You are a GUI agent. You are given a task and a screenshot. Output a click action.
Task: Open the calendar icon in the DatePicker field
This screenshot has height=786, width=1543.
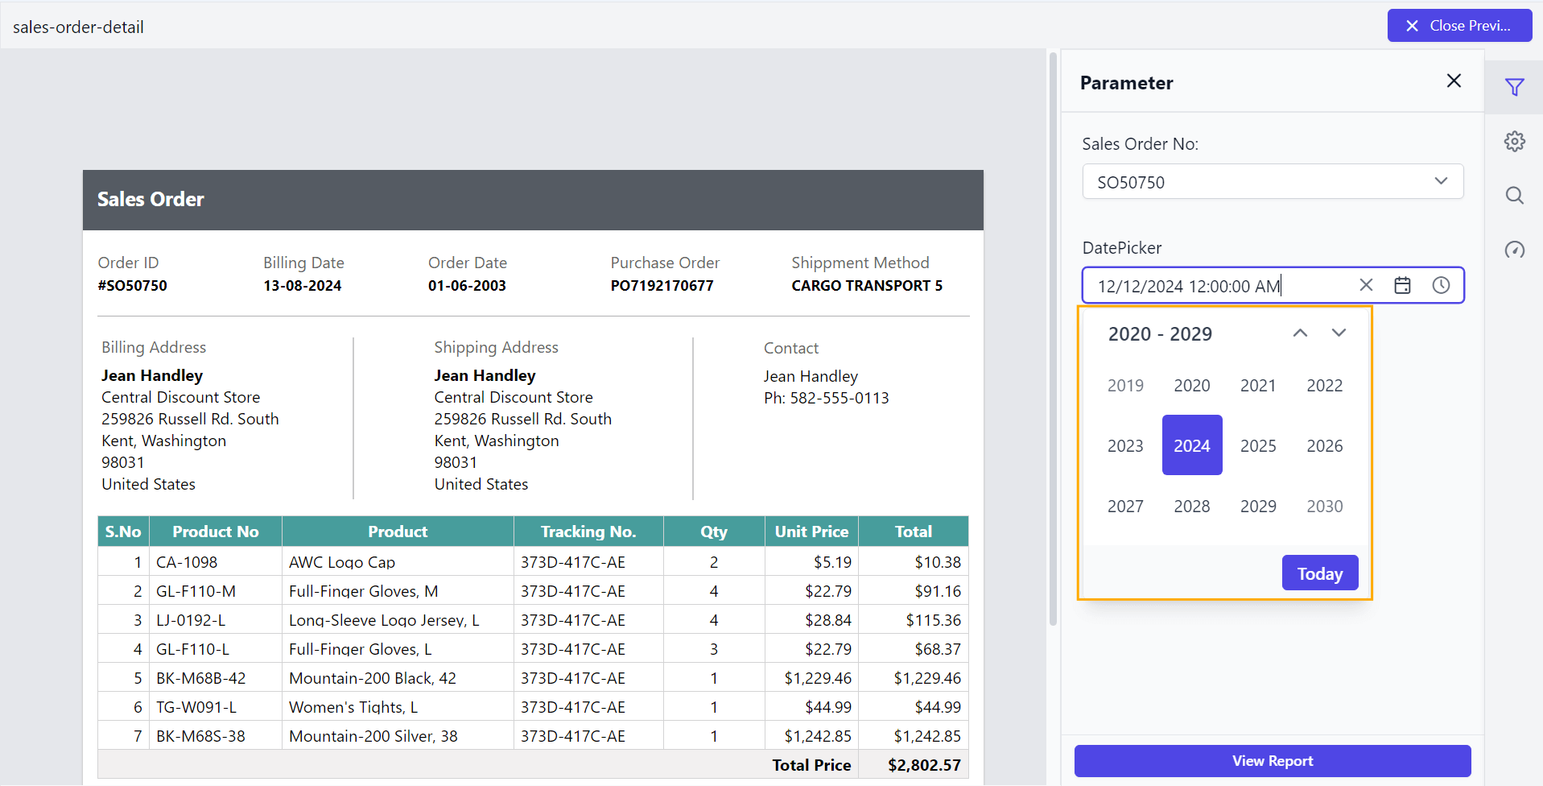(x=1403, y=285)
